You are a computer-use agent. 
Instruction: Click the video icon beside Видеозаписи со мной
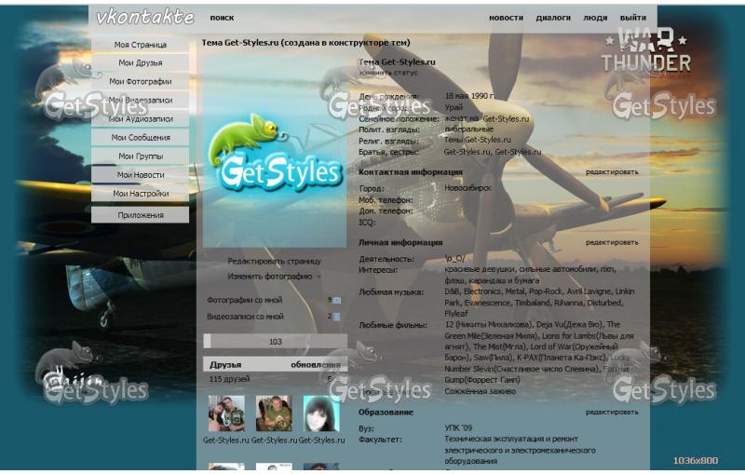point(337,317)
